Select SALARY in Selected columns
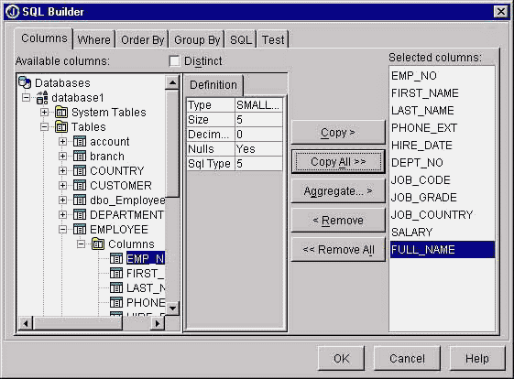The width and height of the screenshot is (514, 379). pyautogui.click(x=442, y=233)
